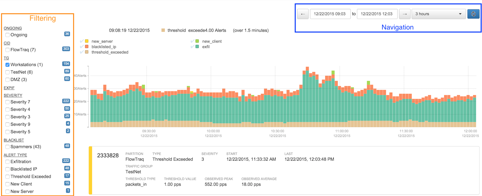482x196 pixels.
Task: Click the new_client green legend swatch
Action: [197, 41]
